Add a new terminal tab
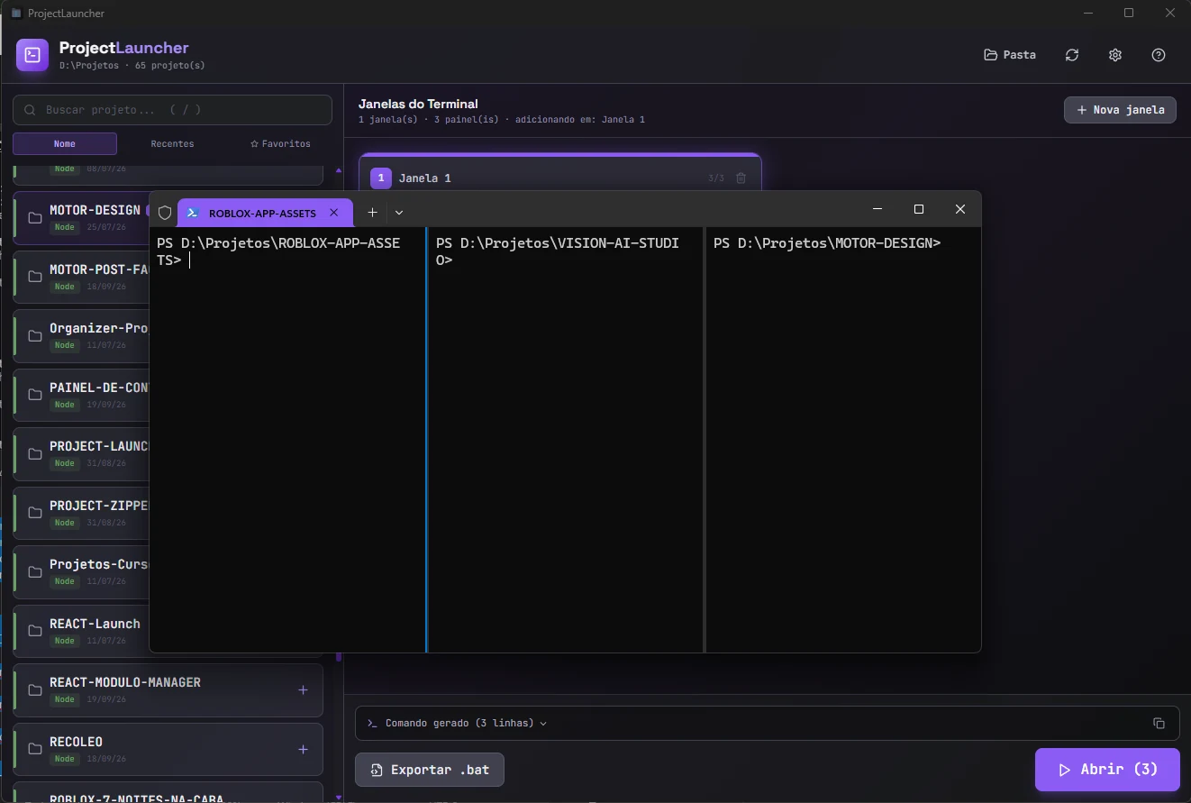The height and width of the screenshot is (803, 1191). [x=372, y=213]
